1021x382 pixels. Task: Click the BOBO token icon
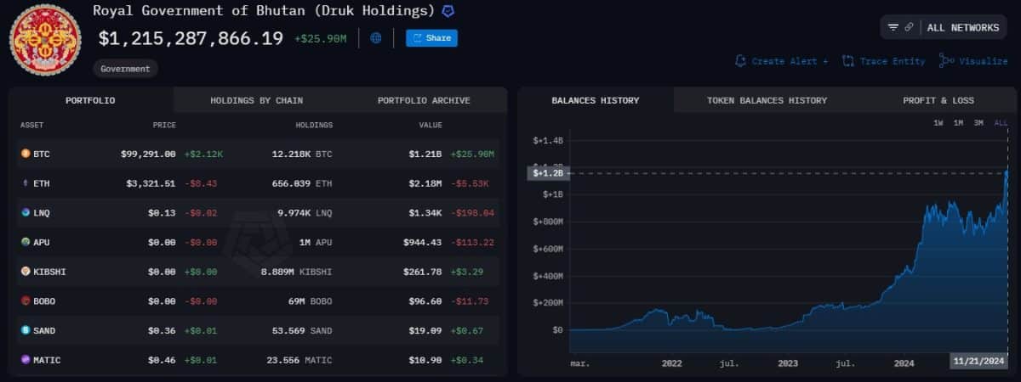pos(26,301)
